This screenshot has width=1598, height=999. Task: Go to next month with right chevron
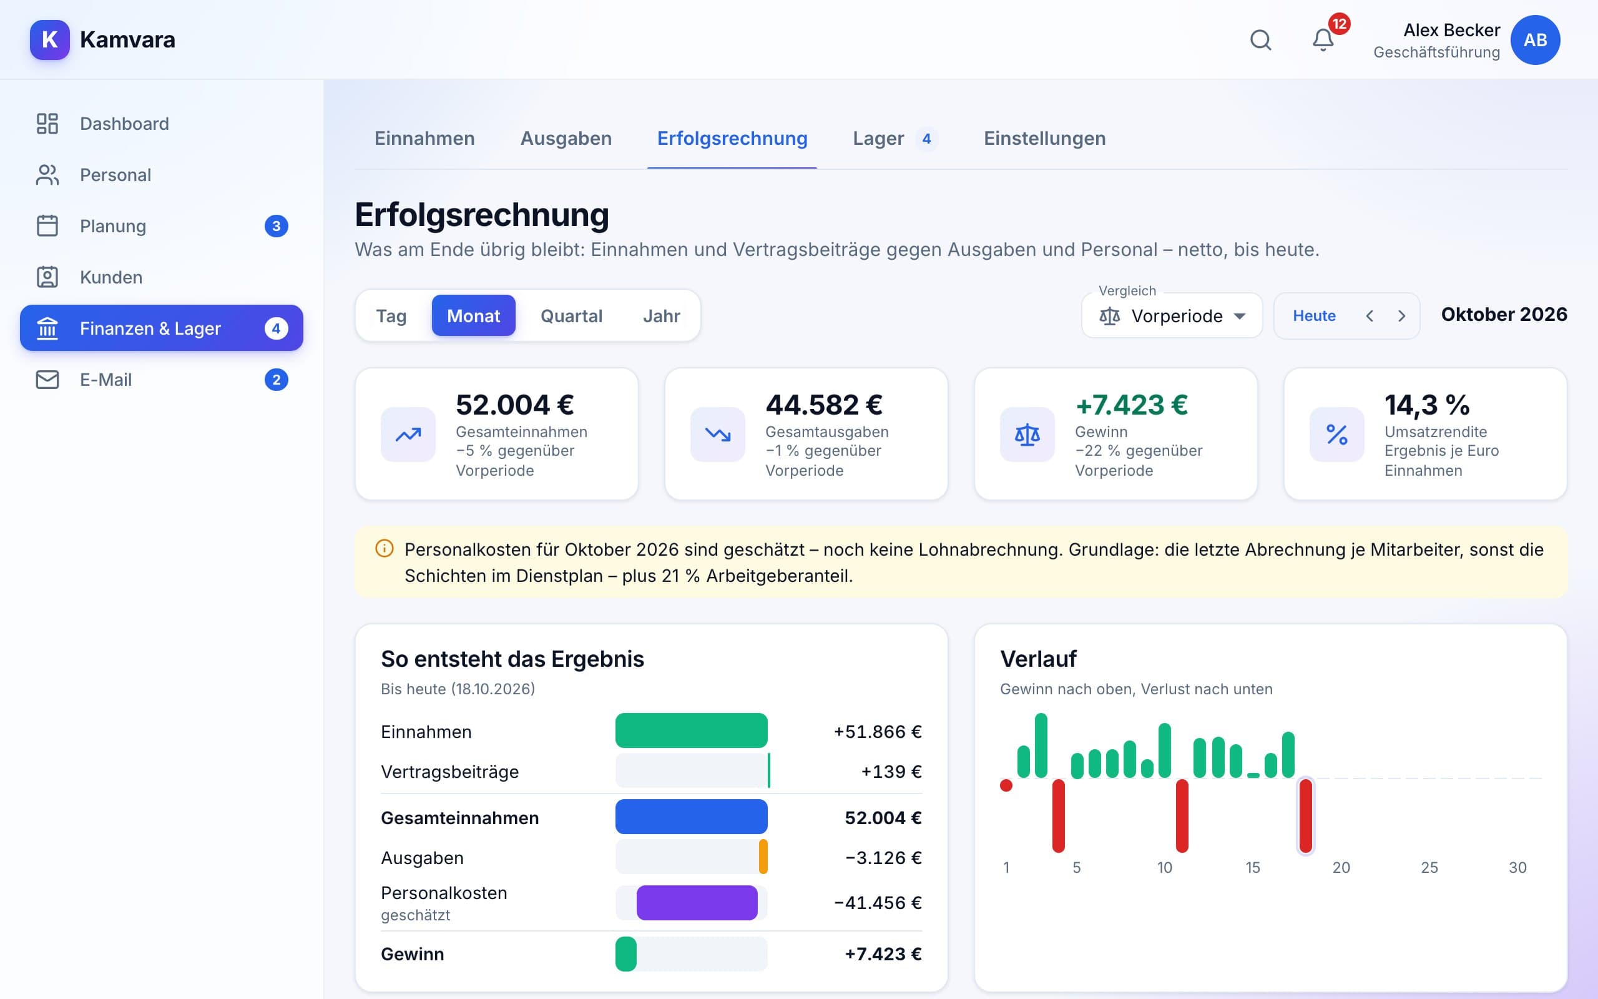coord(1402,316)
